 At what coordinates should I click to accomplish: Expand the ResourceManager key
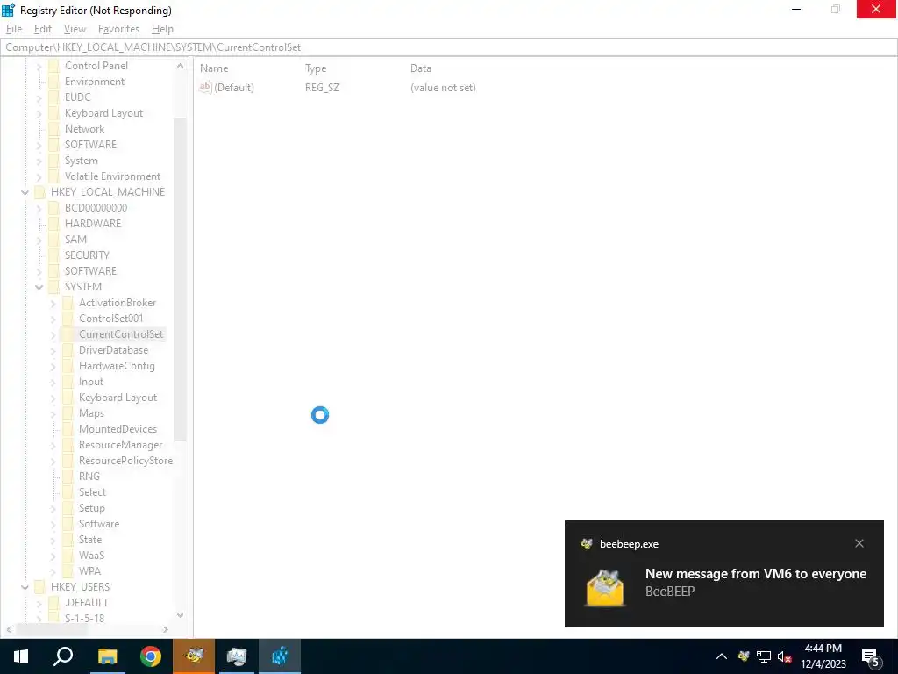click(53, 445)
